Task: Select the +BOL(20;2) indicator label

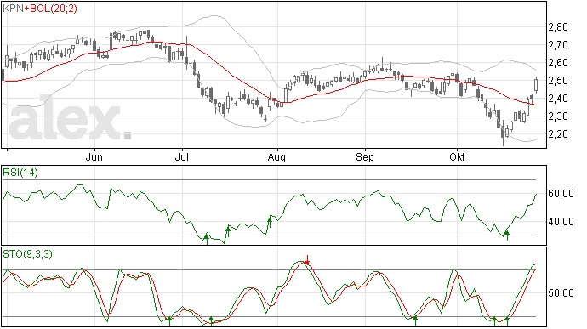Action: click(x=50, y=9)
